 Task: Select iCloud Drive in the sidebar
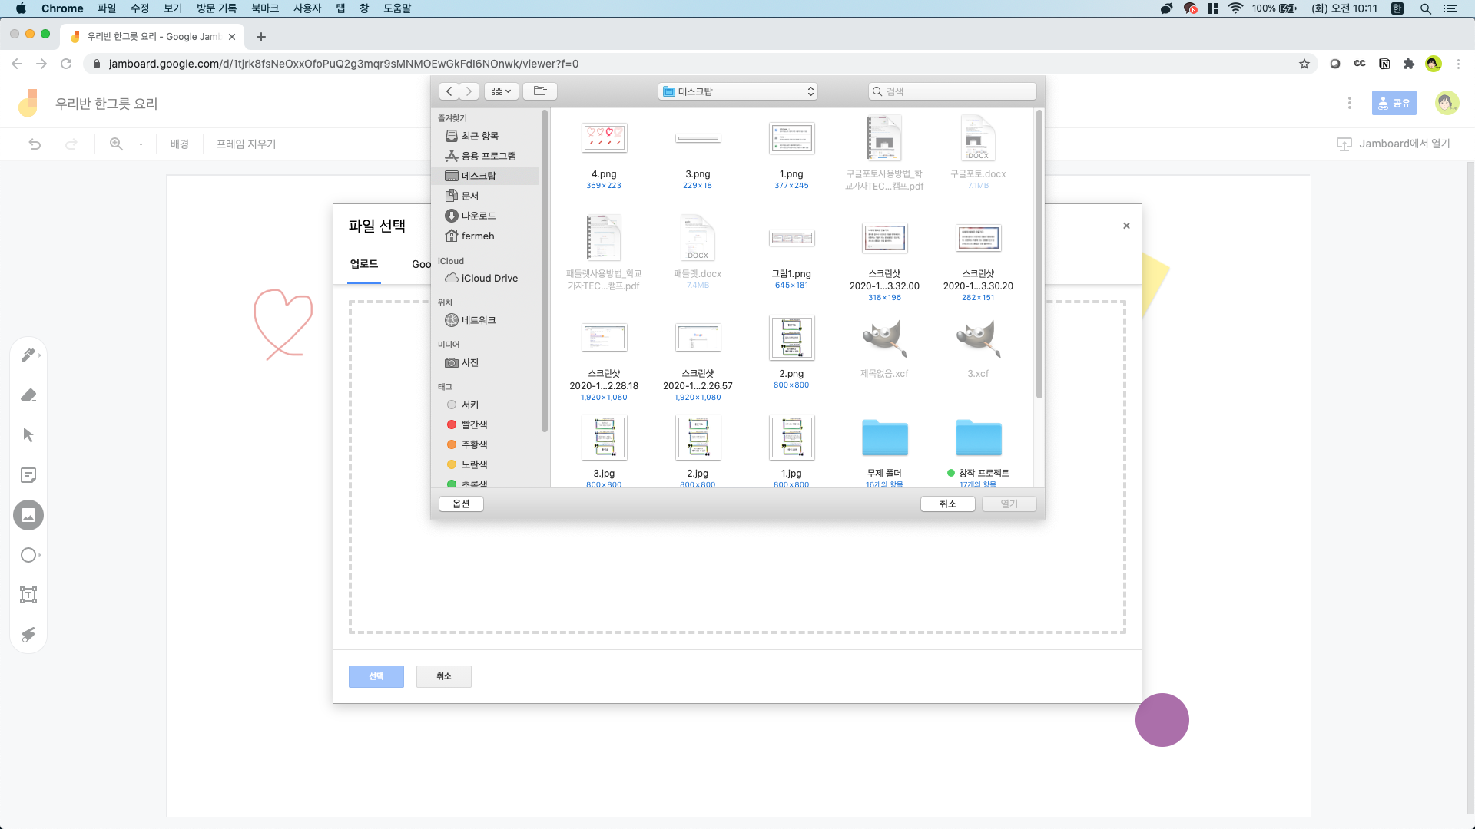coord(489,278)
